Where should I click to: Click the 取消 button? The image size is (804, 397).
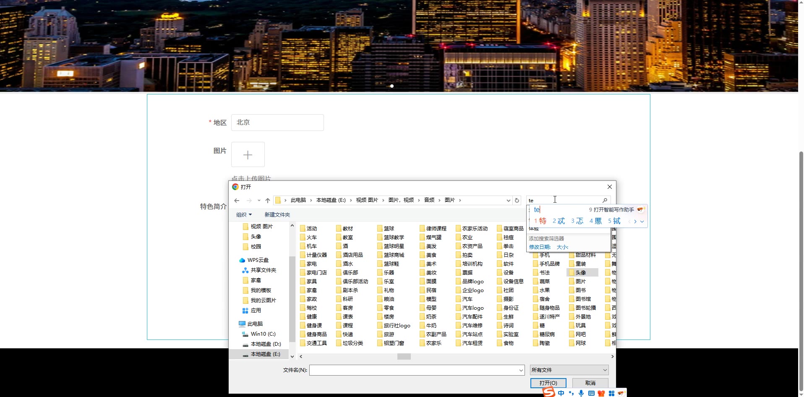pos(590,383)
